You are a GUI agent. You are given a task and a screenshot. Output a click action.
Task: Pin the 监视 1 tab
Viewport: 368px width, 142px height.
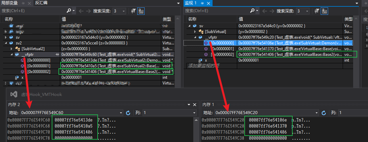(202, 3)
